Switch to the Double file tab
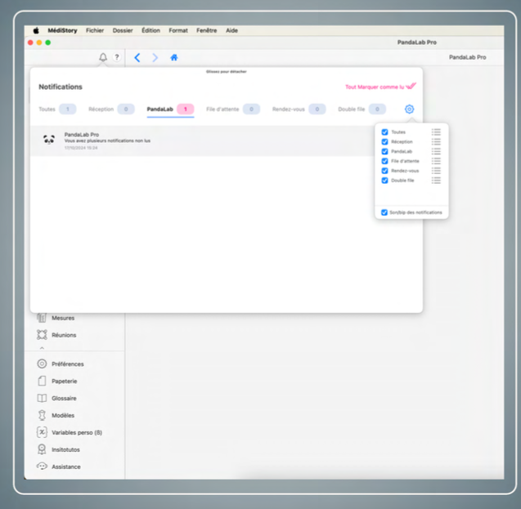The image size is (521, 509). click(x=362, y=109)
